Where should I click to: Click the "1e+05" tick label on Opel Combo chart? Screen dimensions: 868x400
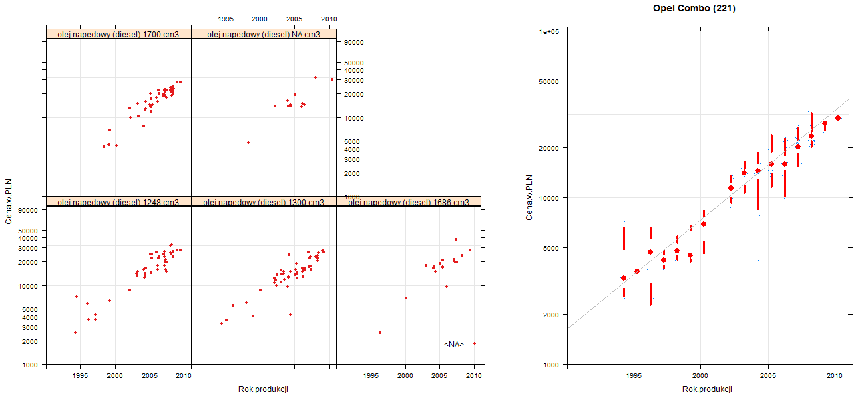click(x=549, y=31)
